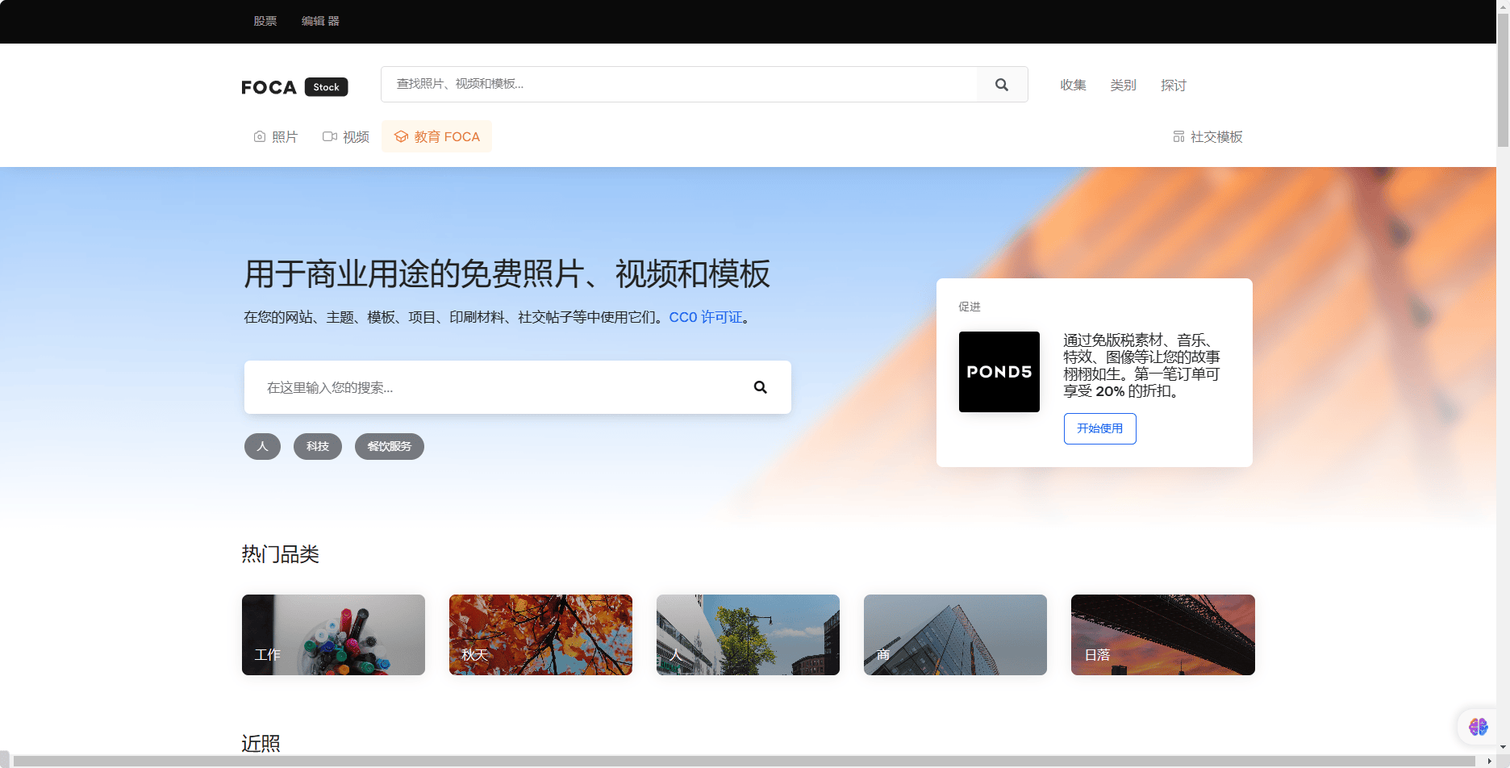Open 社交模板 social templates
Screen dimensions: 1510x768
[1207, 137]
